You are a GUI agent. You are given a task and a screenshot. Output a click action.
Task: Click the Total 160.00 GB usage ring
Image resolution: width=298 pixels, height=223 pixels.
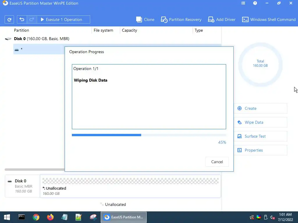260,65
